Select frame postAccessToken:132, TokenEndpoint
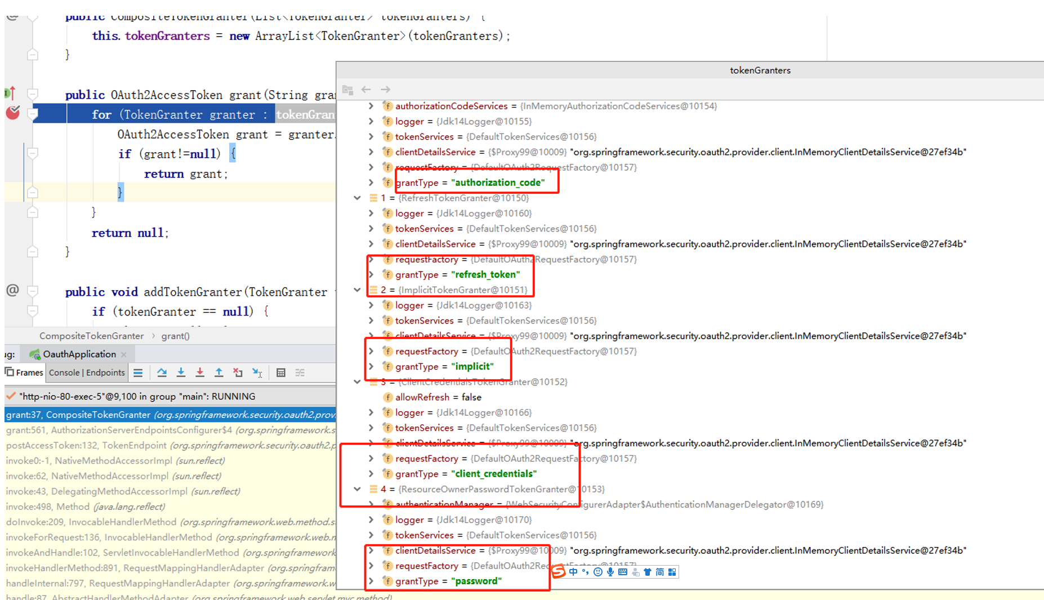Image resolution: width=1044 pixels, height=600 pixels. click(x=170, y=445)
